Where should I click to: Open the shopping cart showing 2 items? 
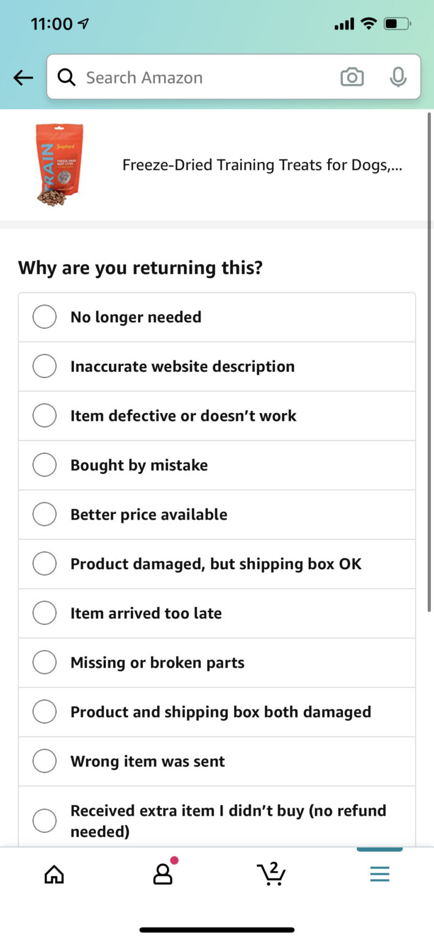[271, 874]
